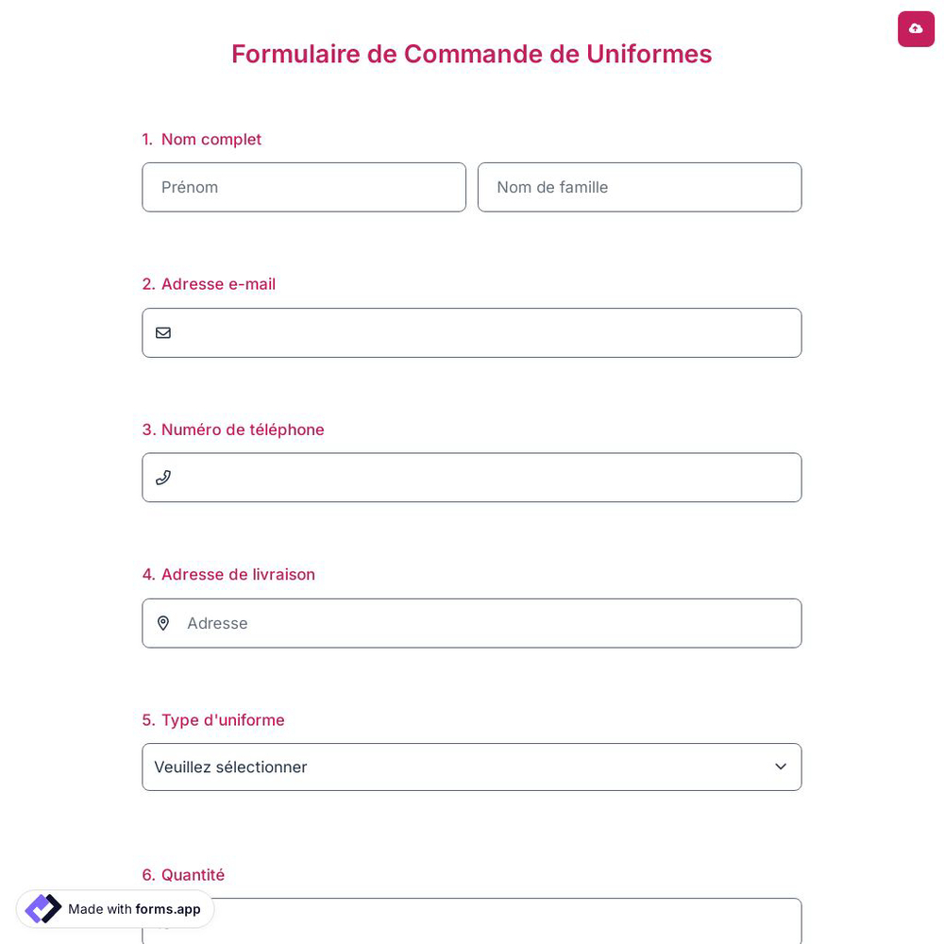
Task: Click the form title "Formulaire de Commande de Uniformes"
Action: [472, 54]
